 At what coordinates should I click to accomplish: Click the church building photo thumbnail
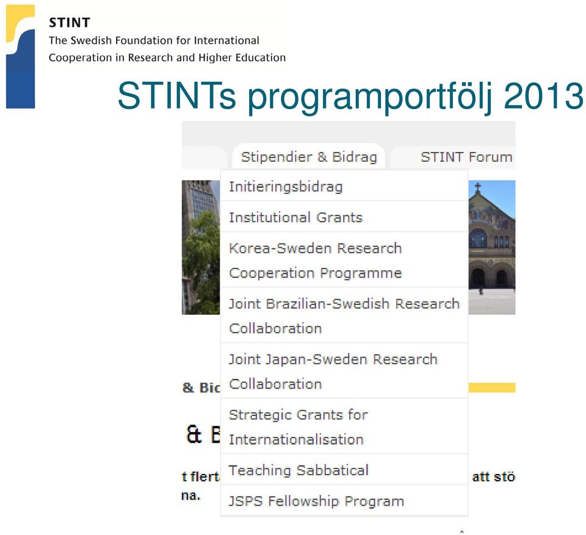[x=492, y=247]
